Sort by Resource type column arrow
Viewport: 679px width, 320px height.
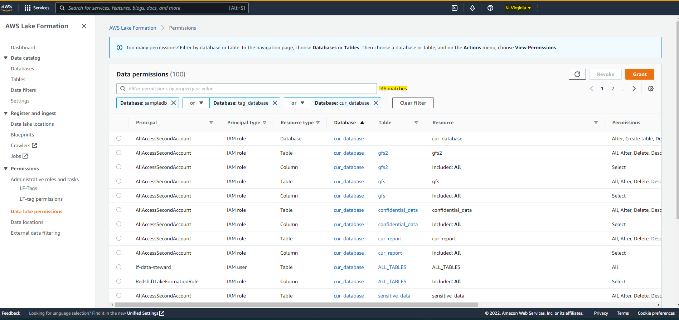point(318,122)
